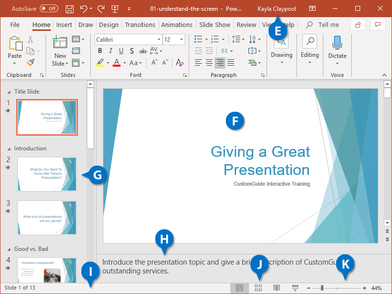Click the Dictate microphone icon
Image resolution: width=392 pixels, height=294 pixels.
click(x=337, y=43)
